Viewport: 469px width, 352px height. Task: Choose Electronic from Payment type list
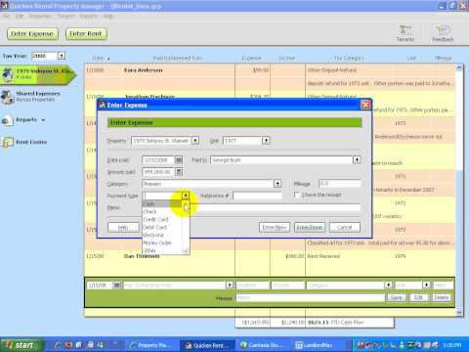click(x=163, y=235)
